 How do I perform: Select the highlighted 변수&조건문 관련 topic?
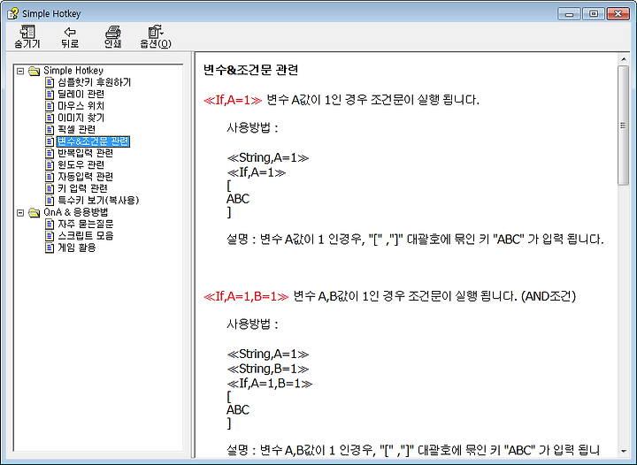pos(93,141)
